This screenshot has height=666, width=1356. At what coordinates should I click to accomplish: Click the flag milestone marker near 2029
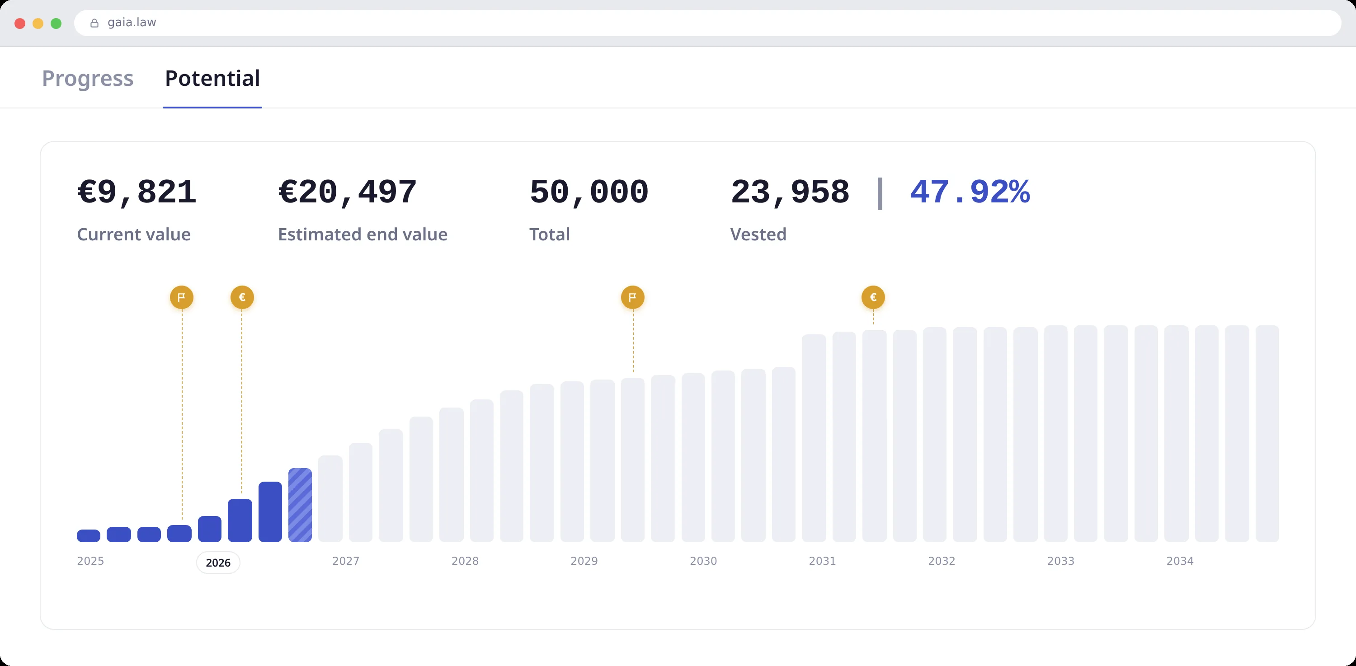633,297
